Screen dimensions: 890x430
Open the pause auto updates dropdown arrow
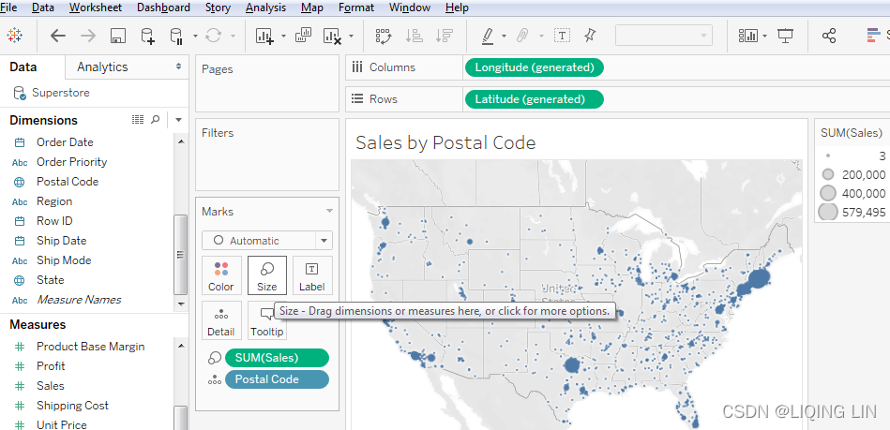click(195, 37)
